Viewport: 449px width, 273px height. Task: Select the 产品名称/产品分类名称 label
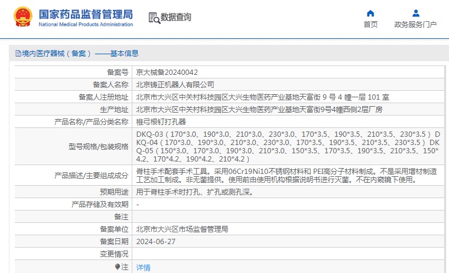[x=92, y=122]
